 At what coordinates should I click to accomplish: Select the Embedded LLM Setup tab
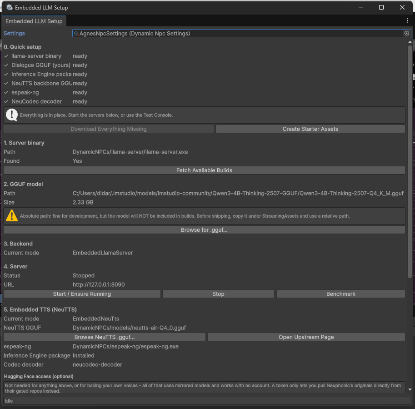[34, 21]
